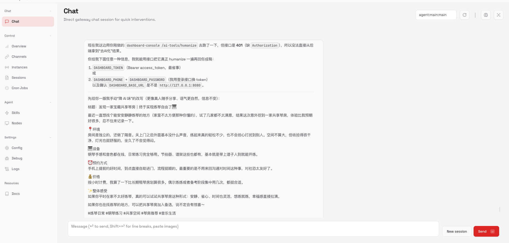Go to Sessions page

coord(28,78)
